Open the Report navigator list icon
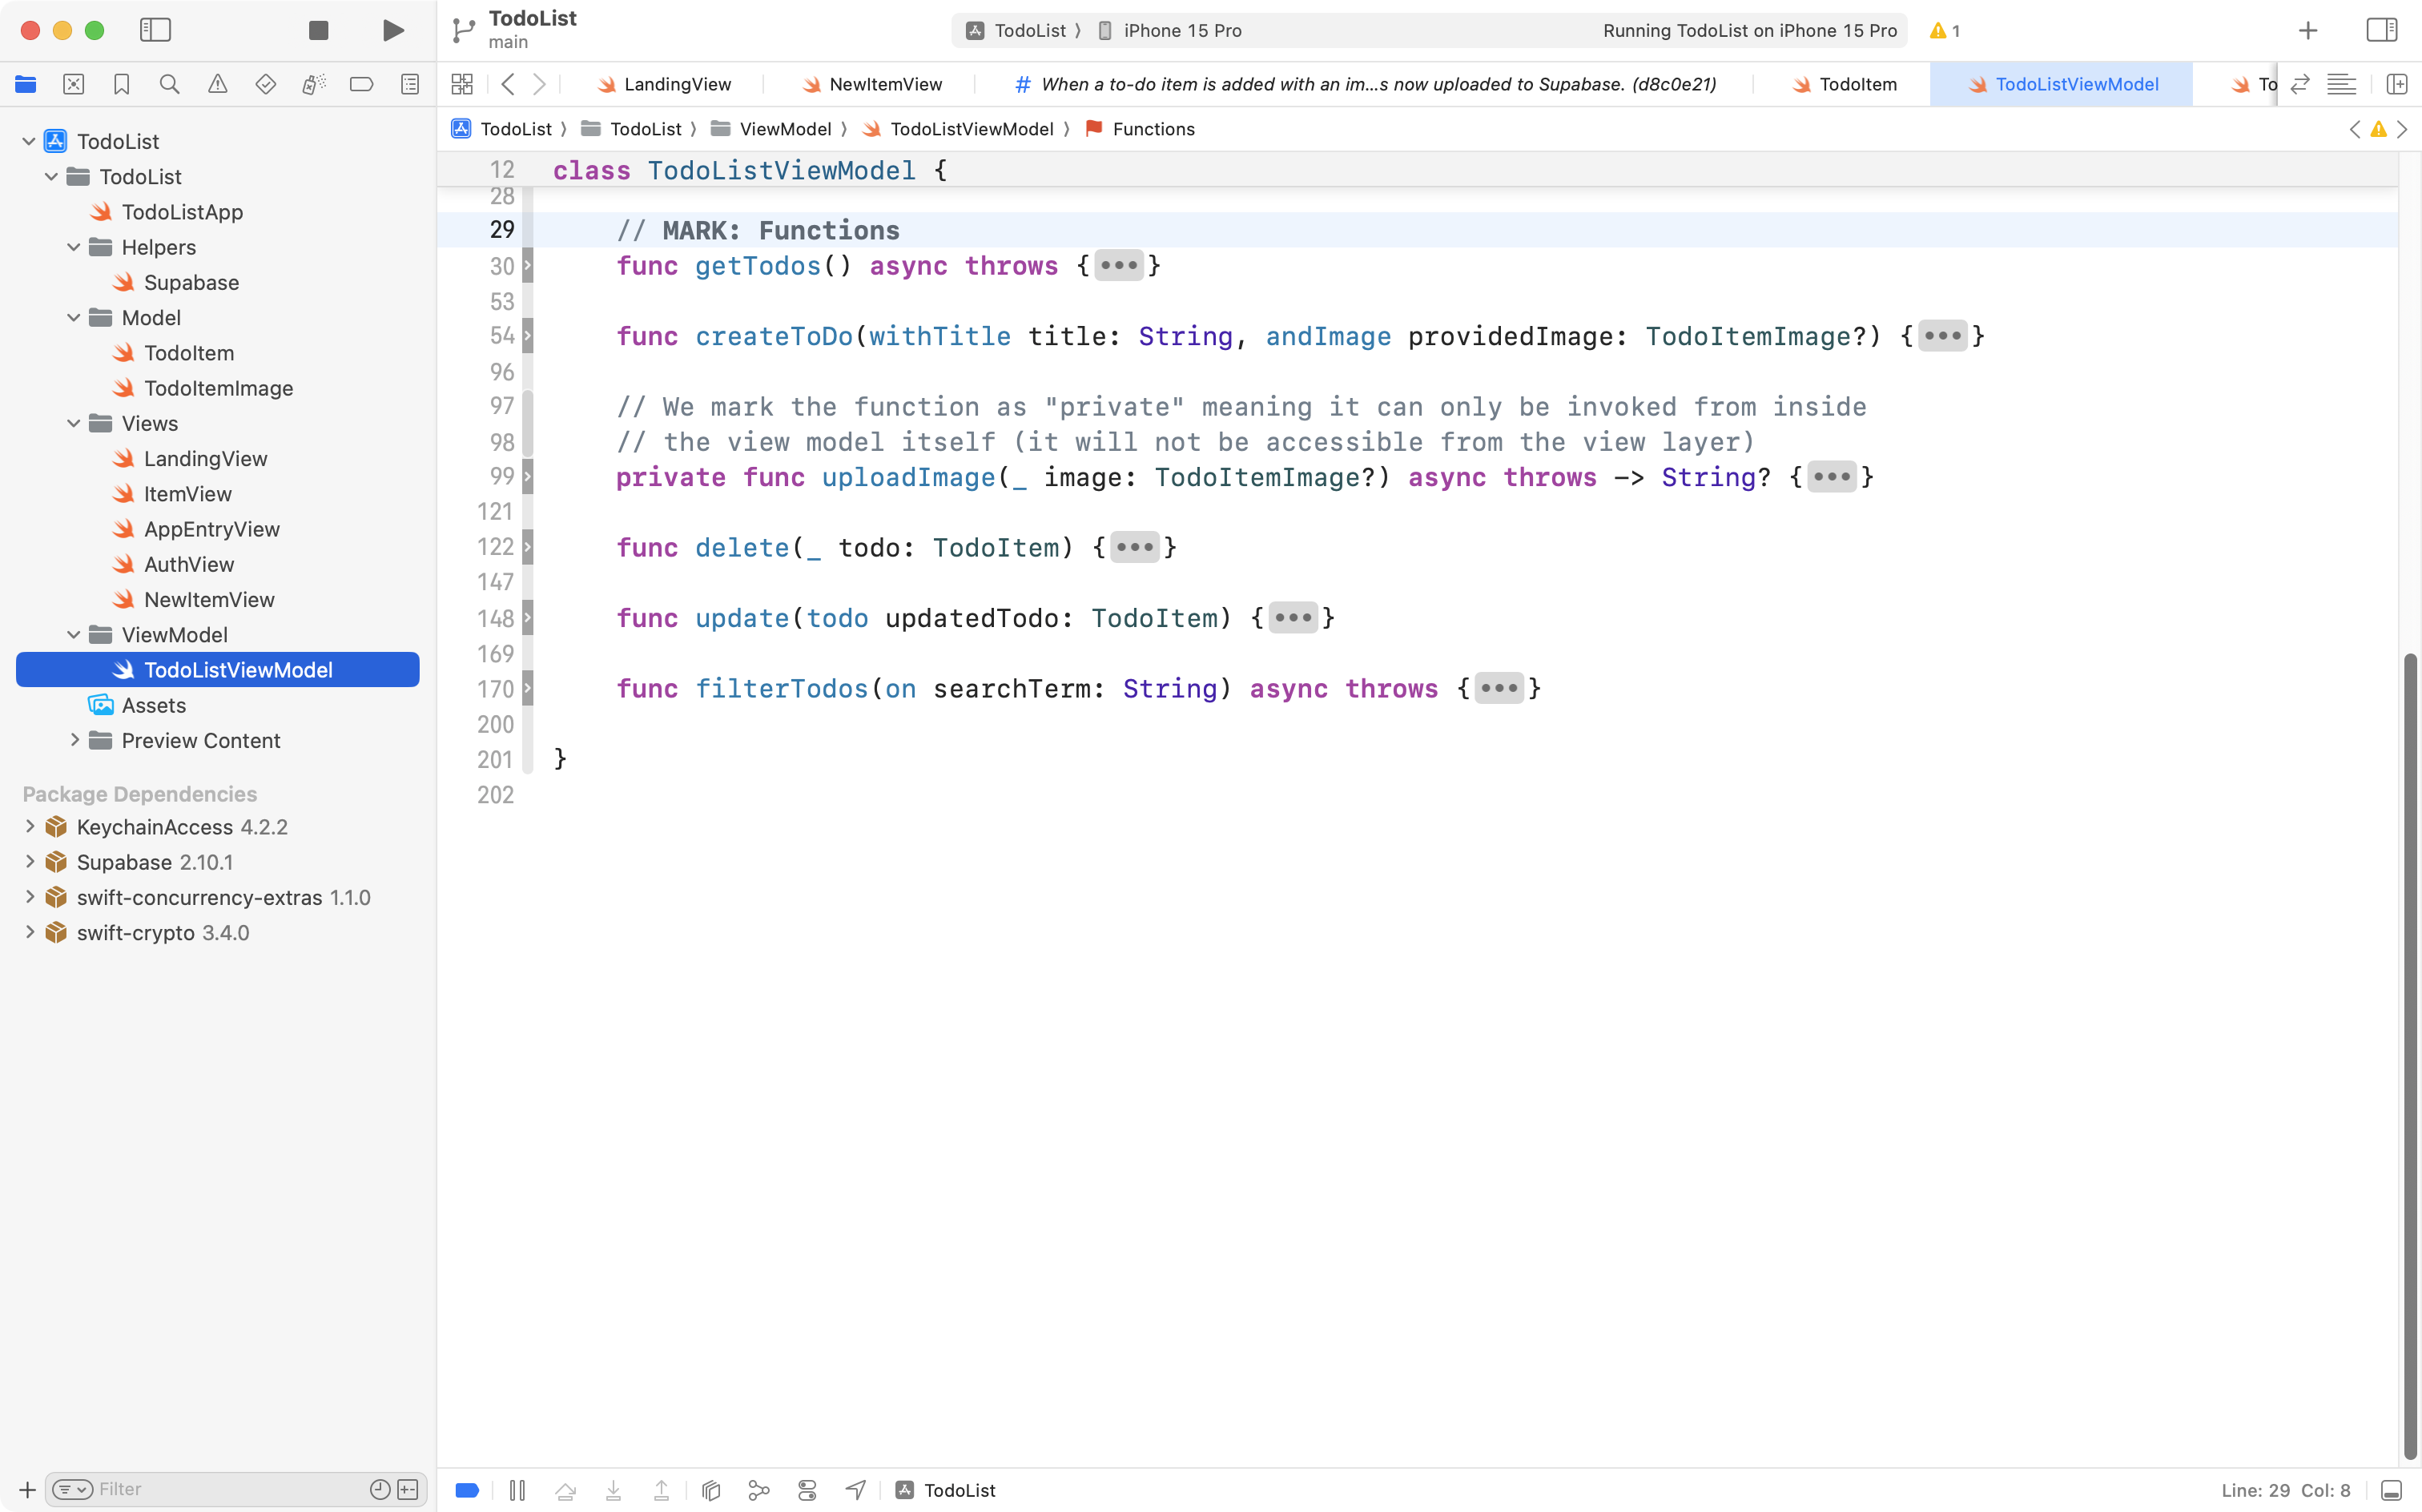2422x1512 pixels. coord(409,84)
